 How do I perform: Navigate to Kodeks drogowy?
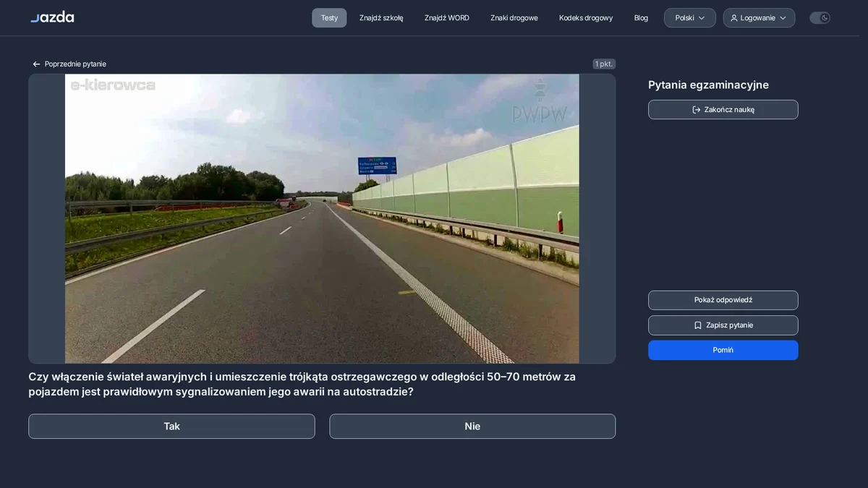(586, 18)
